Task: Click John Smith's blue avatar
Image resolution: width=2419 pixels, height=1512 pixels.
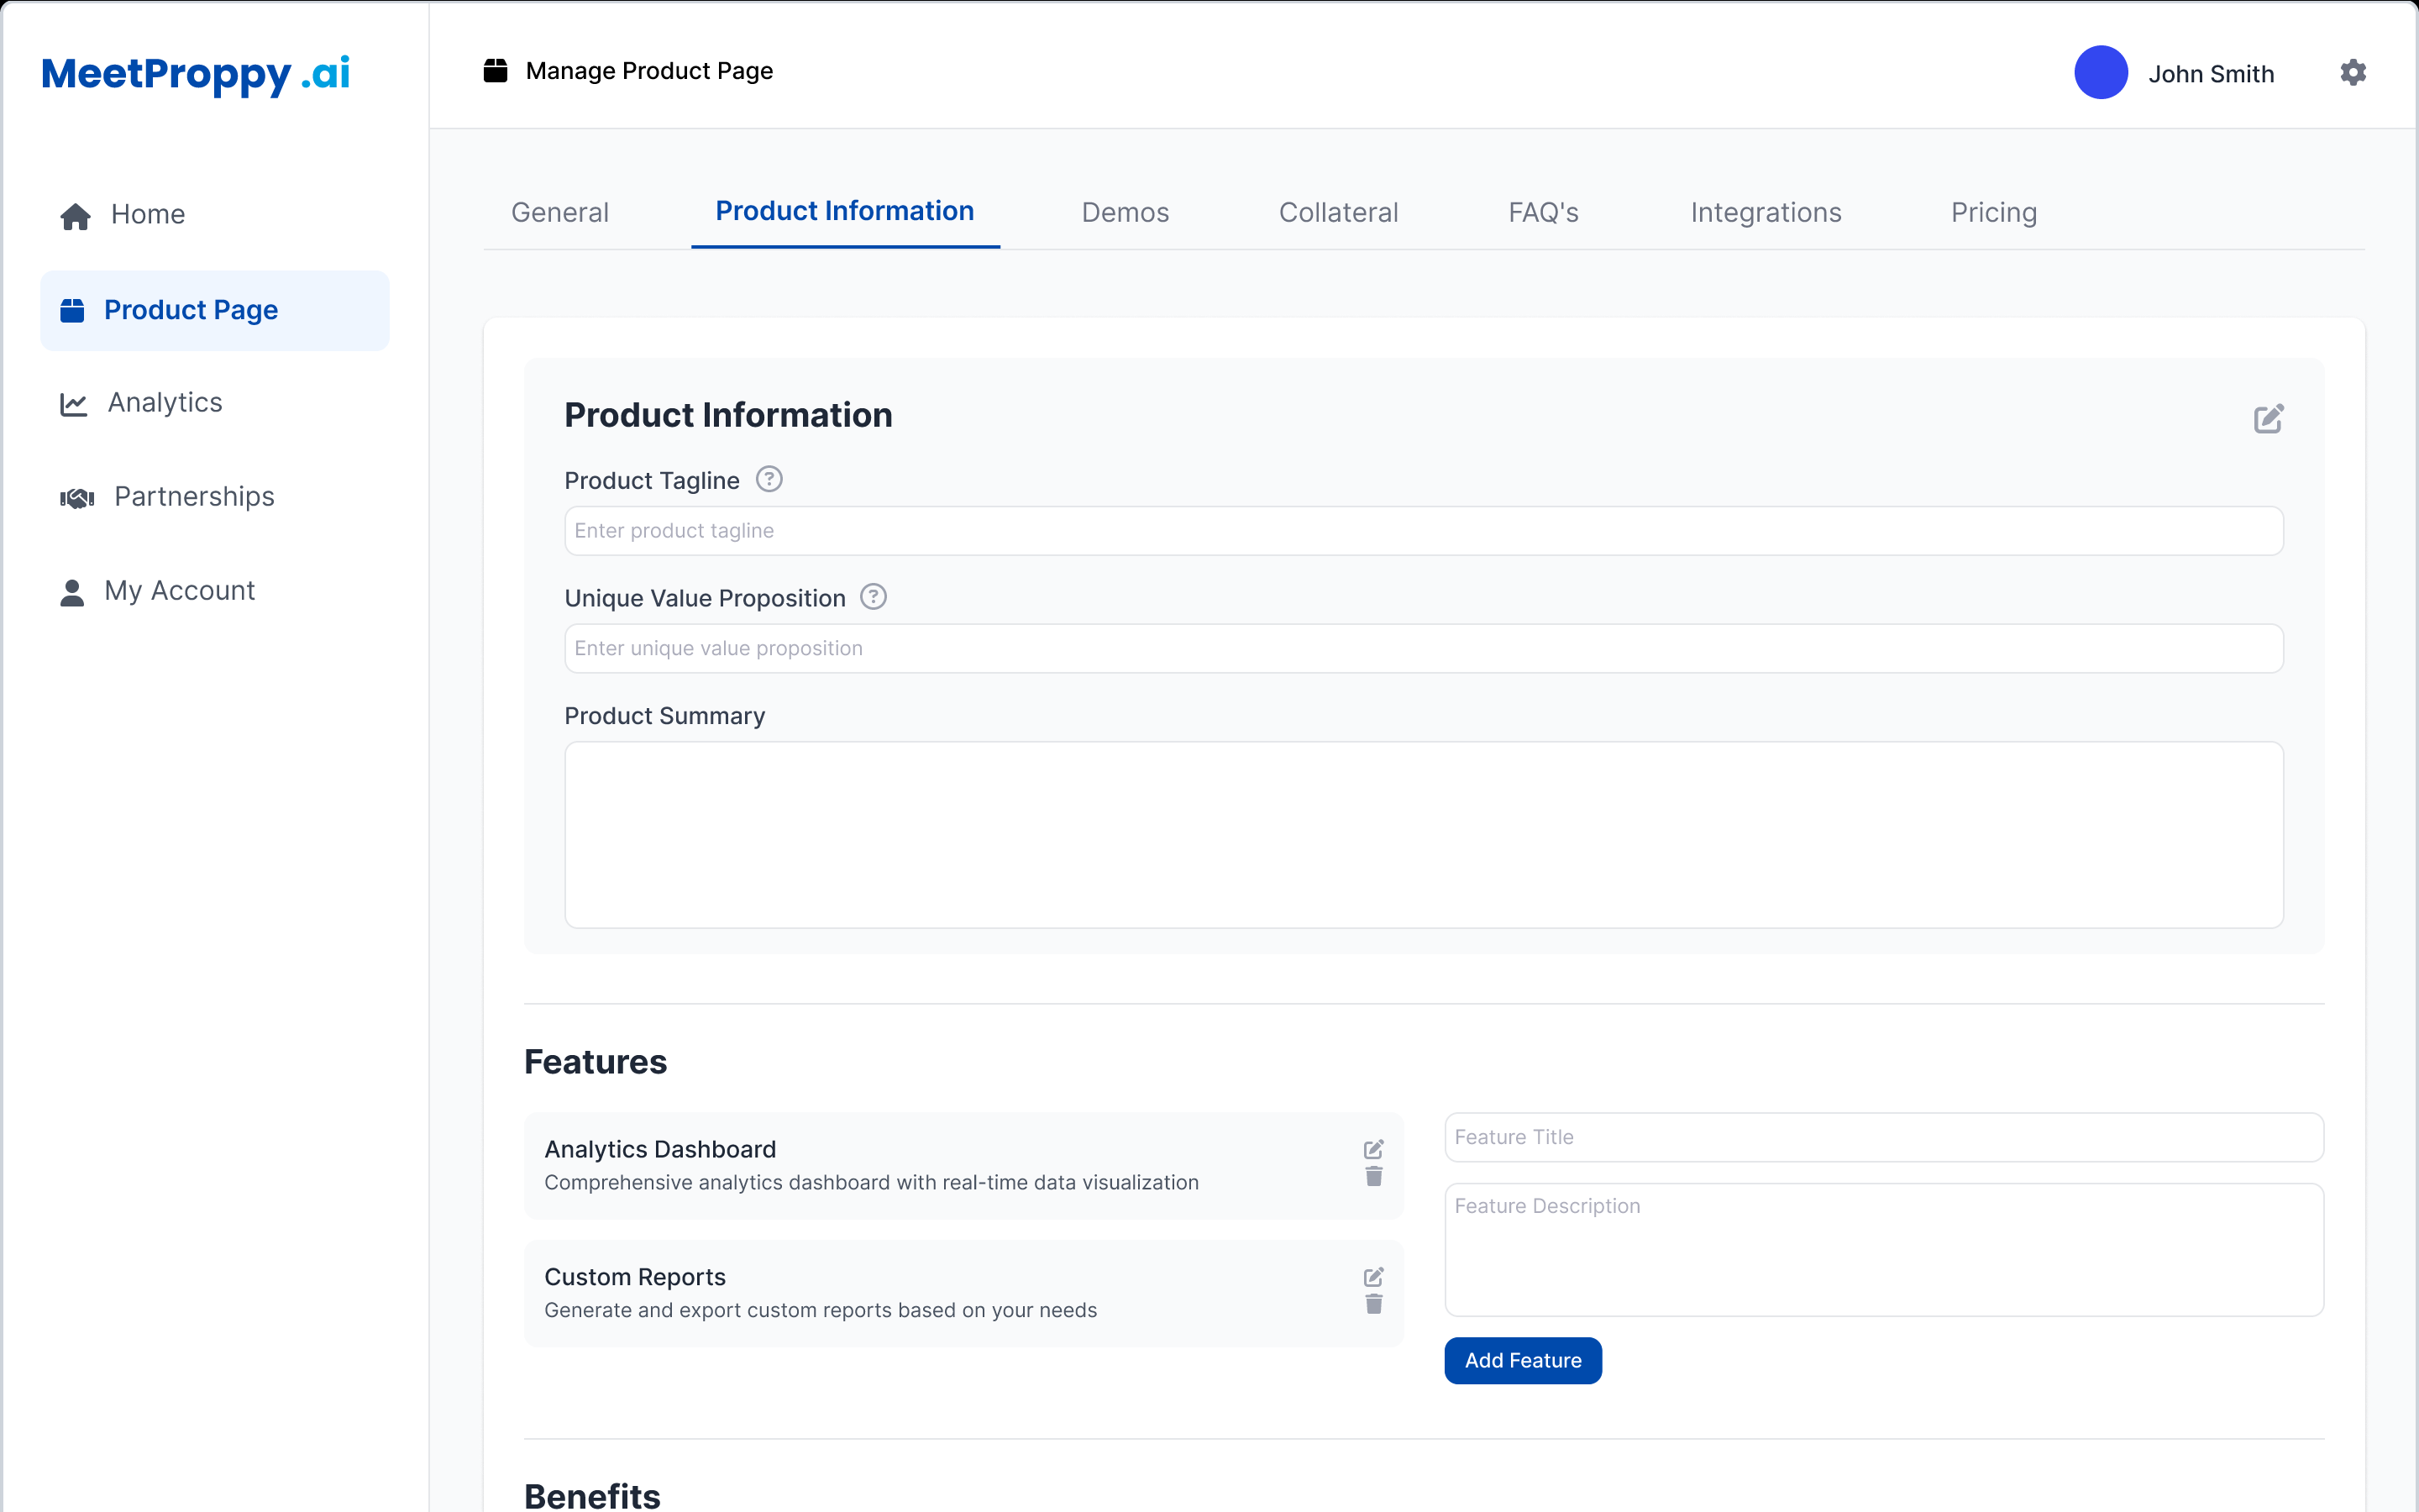Action: point(2100,72)
